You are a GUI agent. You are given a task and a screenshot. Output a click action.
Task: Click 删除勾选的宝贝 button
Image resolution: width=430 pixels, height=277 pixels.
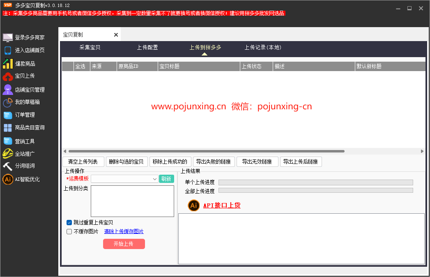point(126,162)
